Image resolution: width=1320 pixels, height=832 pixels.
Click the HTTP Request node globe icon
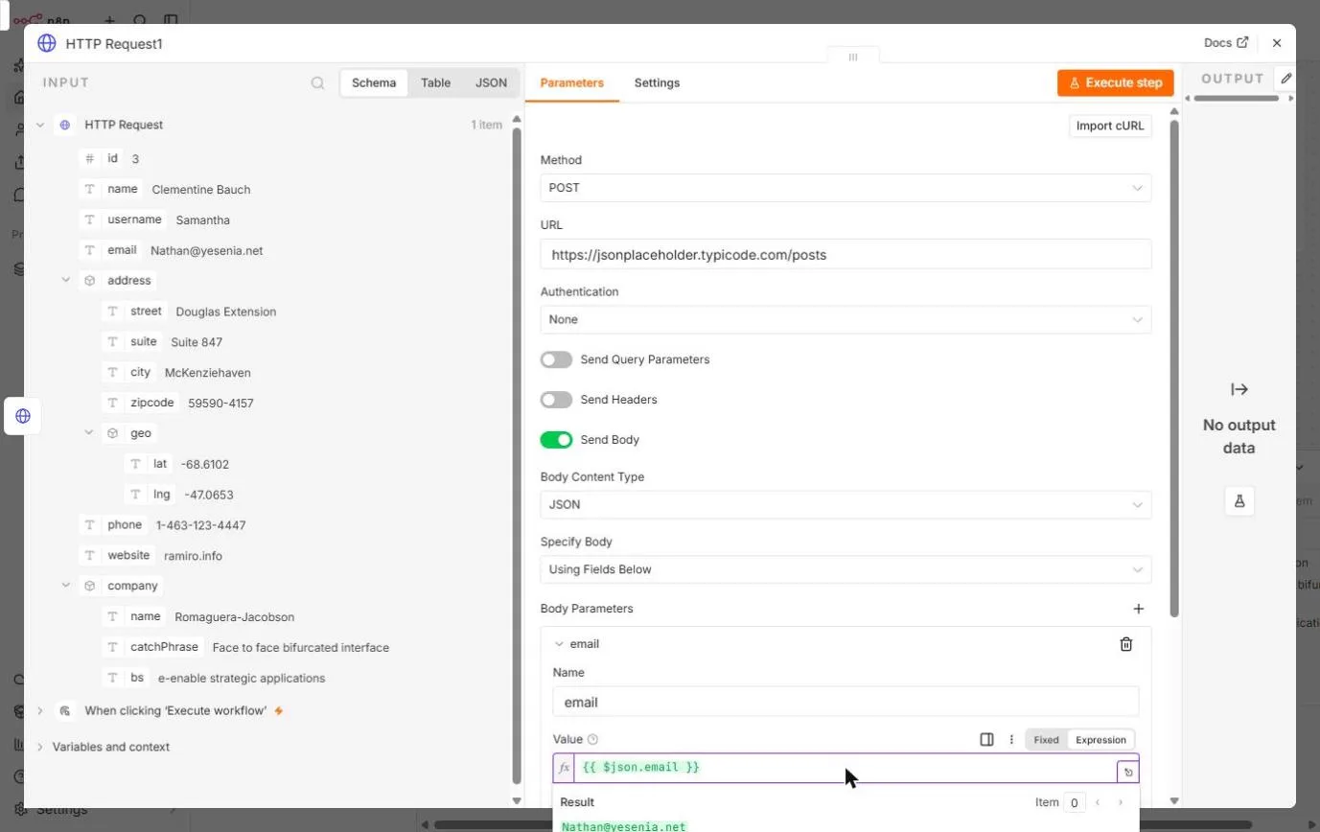point(65,125)
